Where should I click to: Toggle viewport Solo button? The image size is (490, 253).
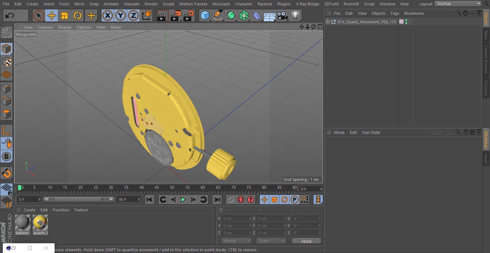[x=6, y=156]
